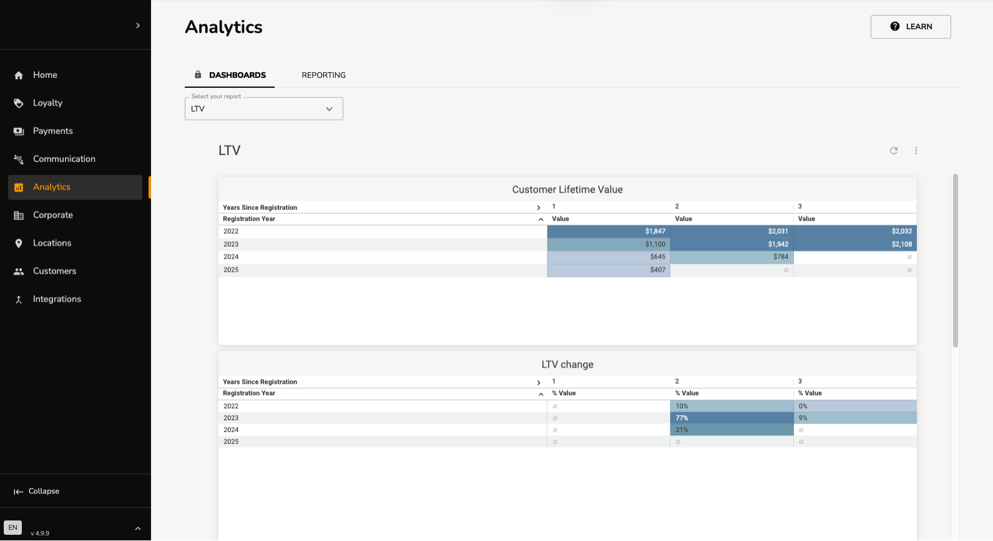Open the Select your report dropdown
The width and height of the screenshot is (993, 541).
tap(263, 109)
